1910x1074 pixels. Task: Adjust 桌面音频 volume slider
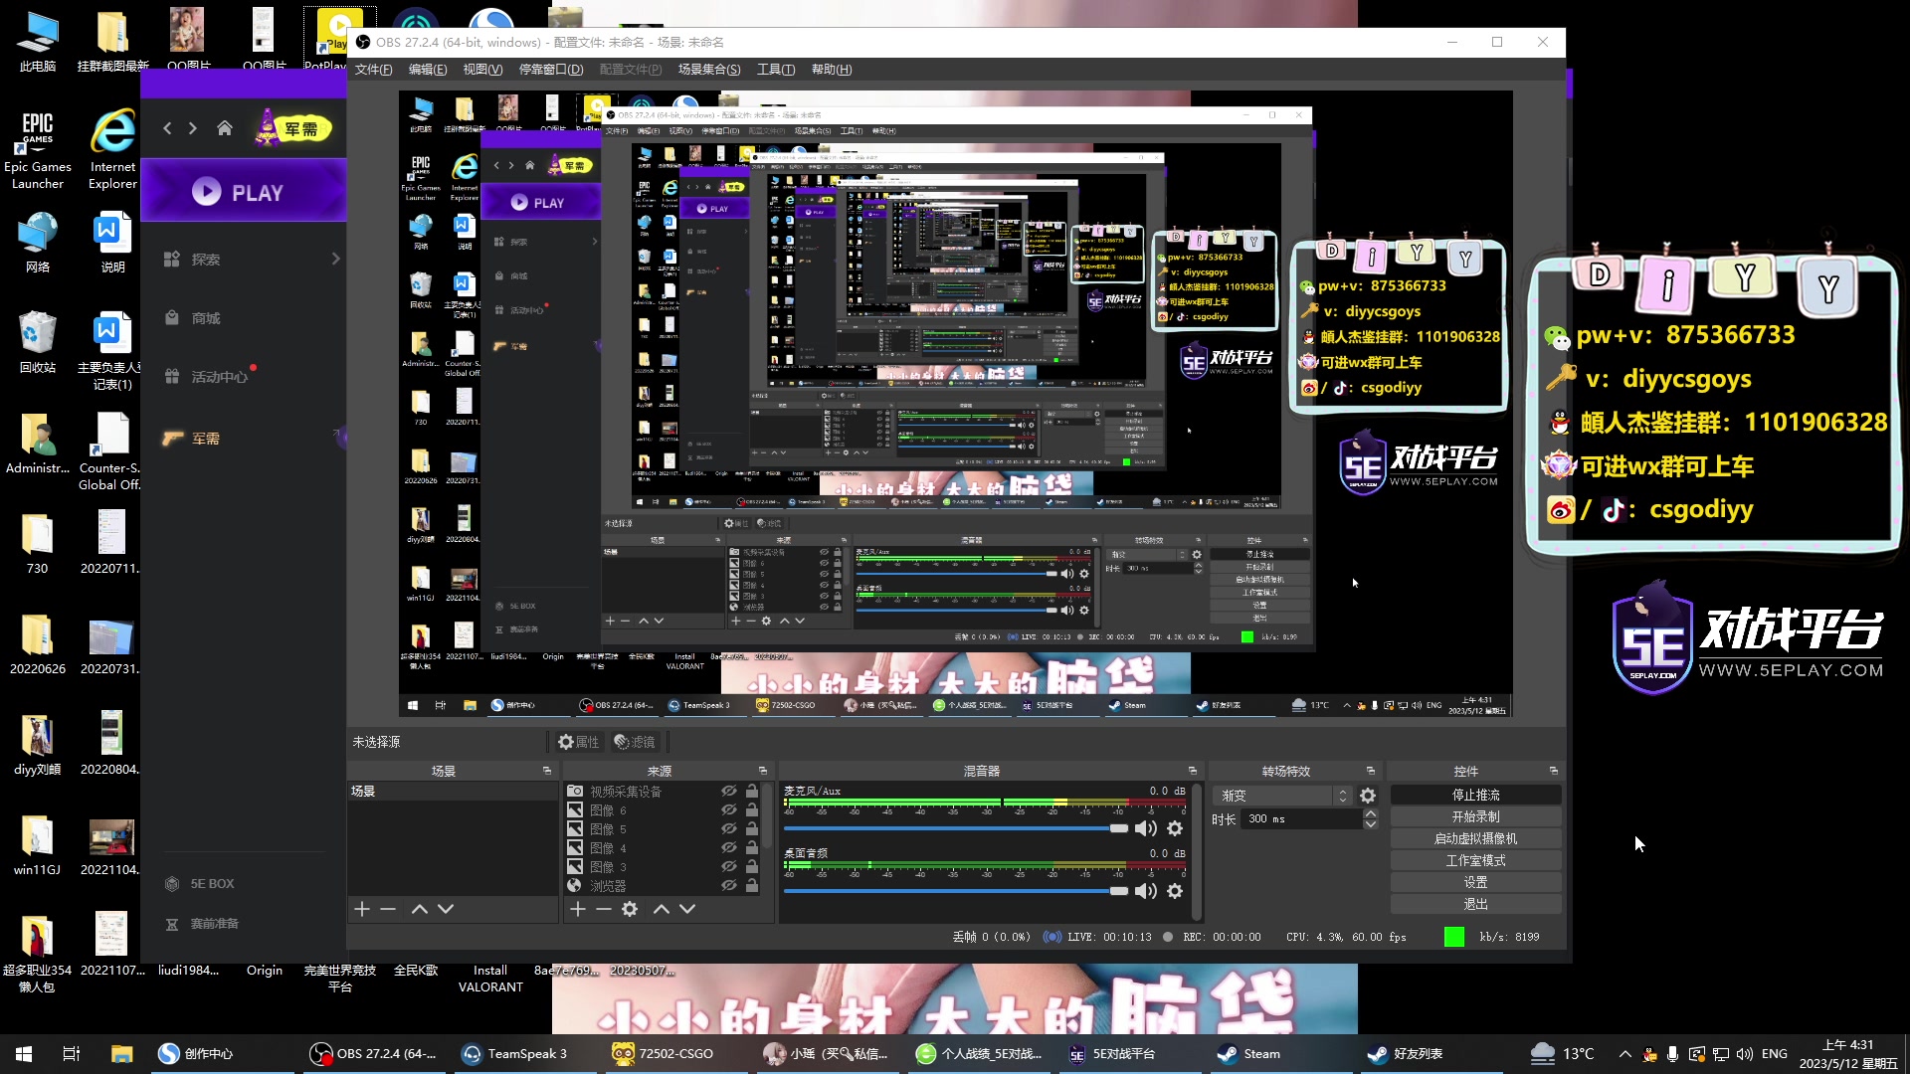[957, 891]
